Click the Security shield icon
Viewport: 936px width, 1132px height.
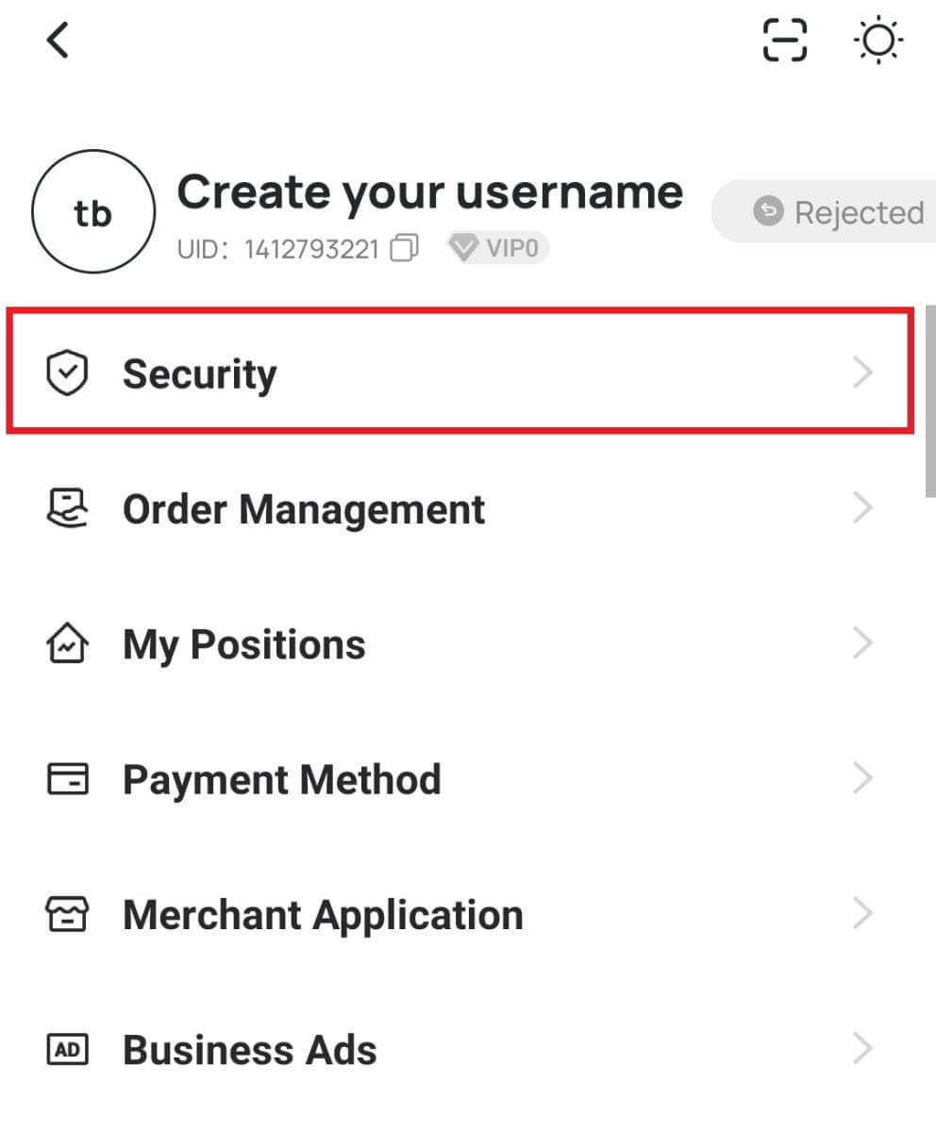click(x=66, y=372)
